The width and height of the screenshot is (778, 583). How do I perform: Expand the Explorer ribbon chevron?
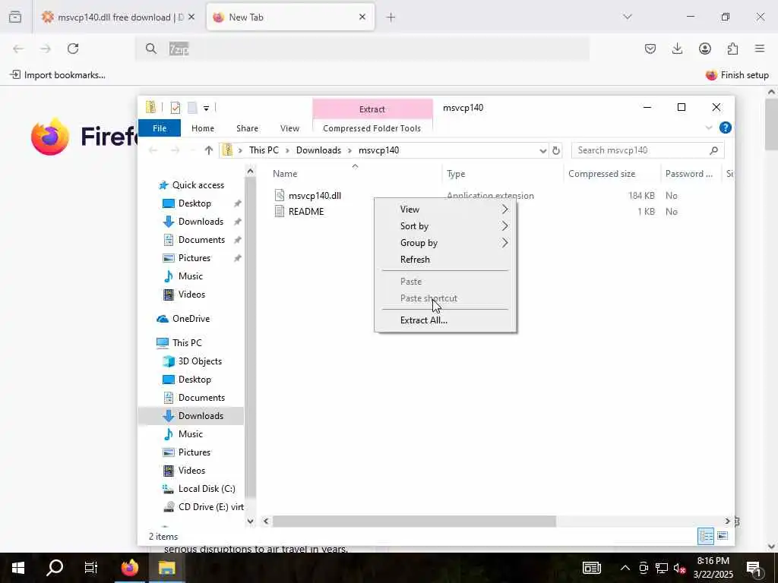coord(709,128)
